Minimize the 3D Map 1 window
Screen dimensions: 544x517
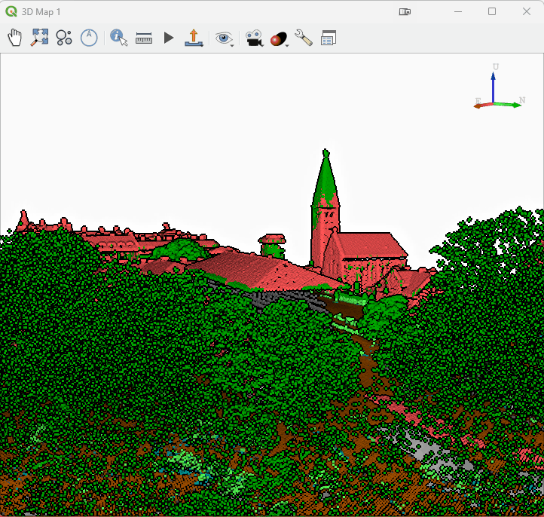457,11
